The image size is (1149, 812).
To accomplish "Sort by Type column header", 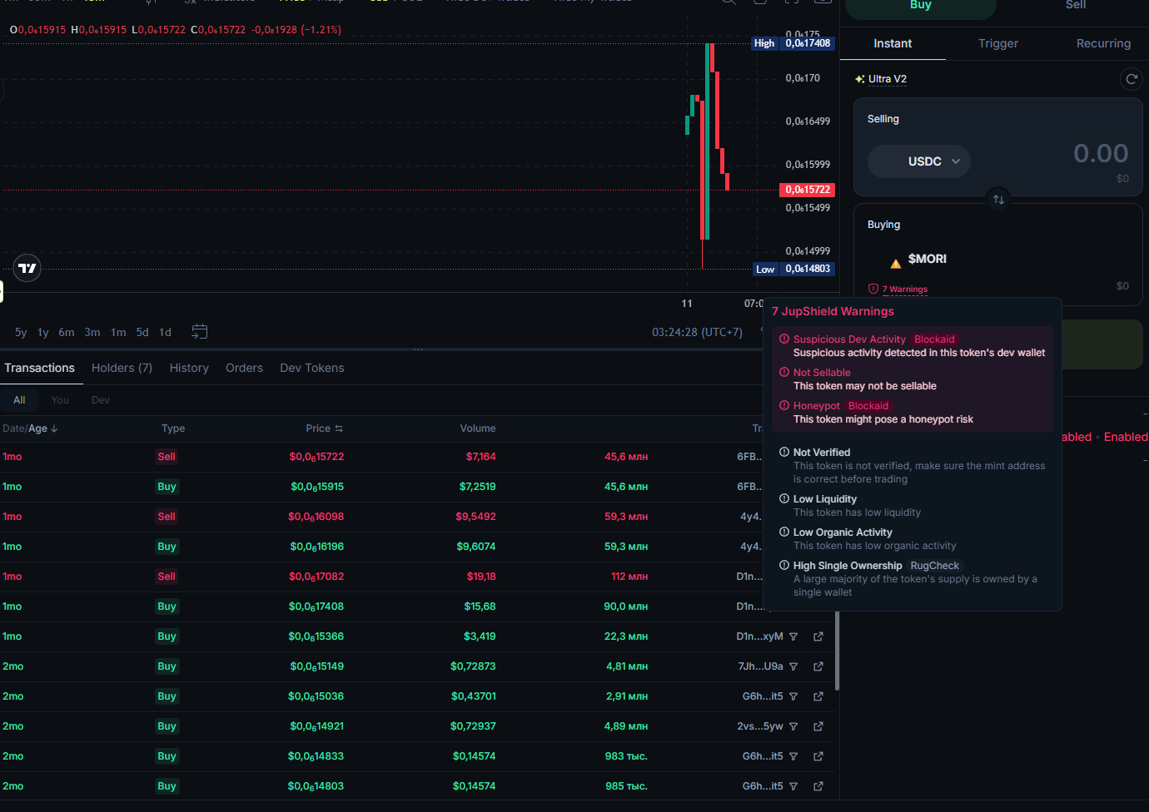I will coord(173,428).
